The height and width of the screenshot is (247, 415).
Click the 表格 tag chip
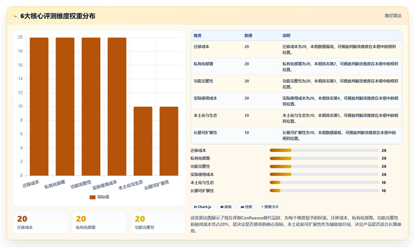click(226, 207)
